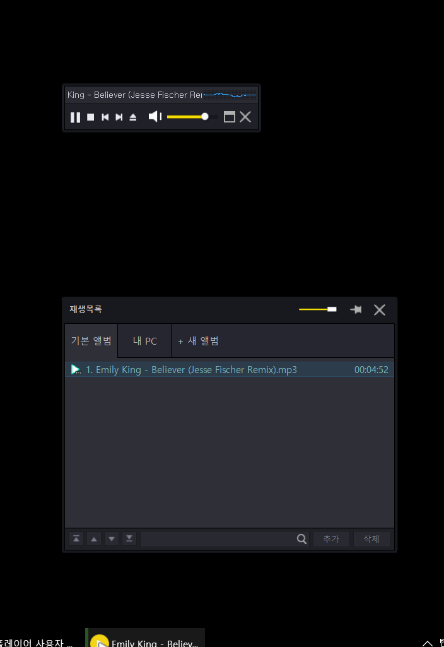Click the blue waveform visualizer

[x=230, y=95]
